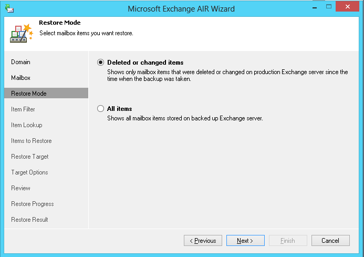This screenshot has width=364, height=257.
Task: Maximize the AIR Wizard window
Action: point(329,6)
